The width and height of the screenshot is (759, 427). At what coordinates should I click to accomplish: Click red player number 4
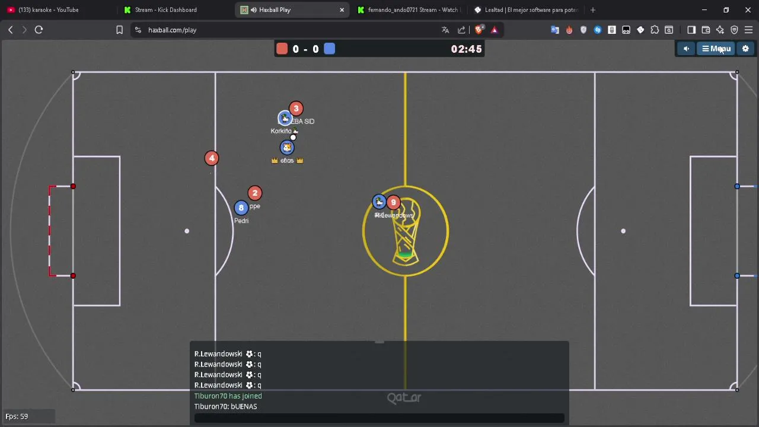(212, 158)
